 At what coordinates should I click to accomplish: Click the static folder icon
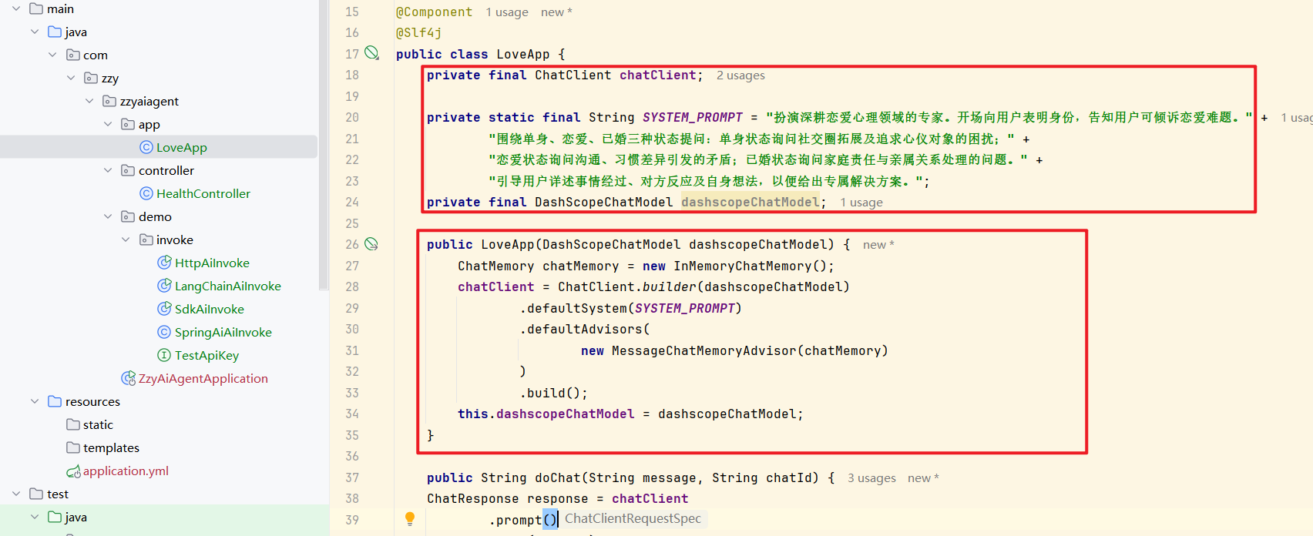point(73,424)
